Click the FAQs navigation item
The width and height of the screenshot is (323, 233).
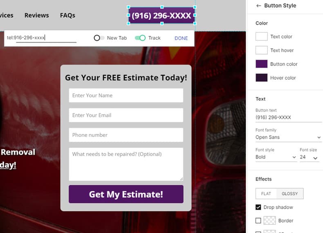[x=67, y=15]
